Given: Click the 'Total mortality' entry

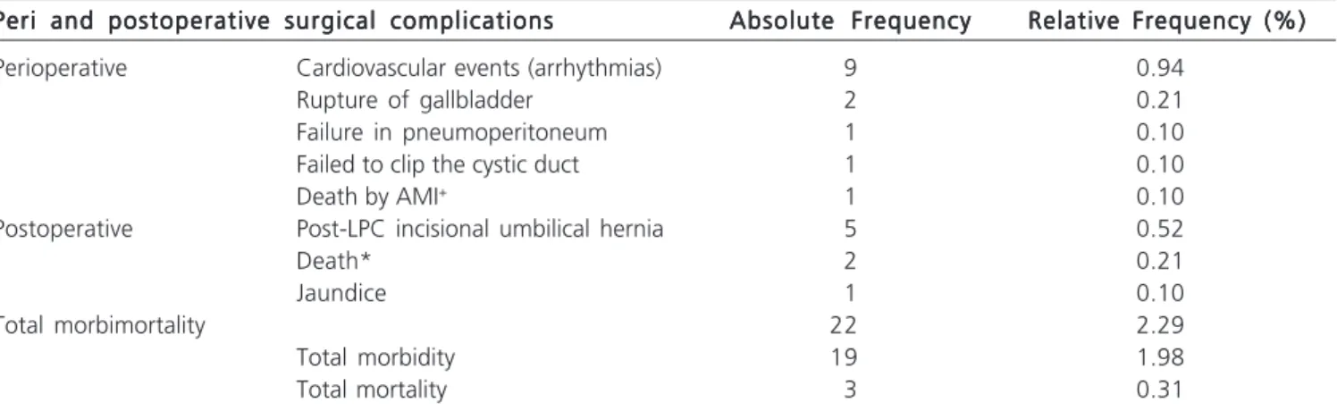Looking at the screenshot, I should pos(371,390).
